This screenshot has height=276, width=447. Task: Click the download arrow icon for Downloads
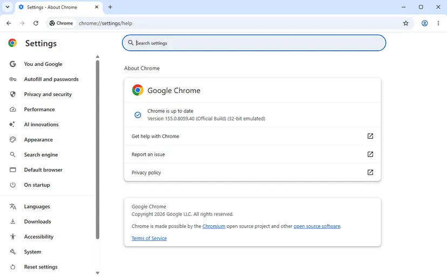pyautogui.click(x=13, y=221)
